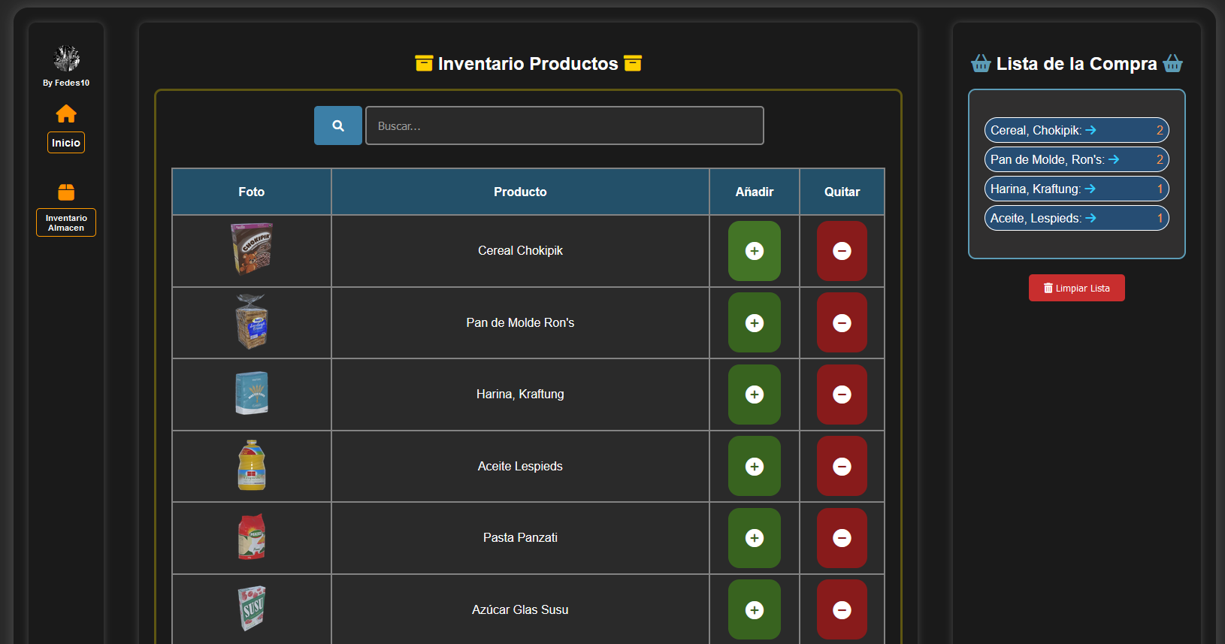The width and height of the screenshot is (1225, 644).
Task: Click the Cereal Chokipik product photo
Action: [x=252, y=249]
